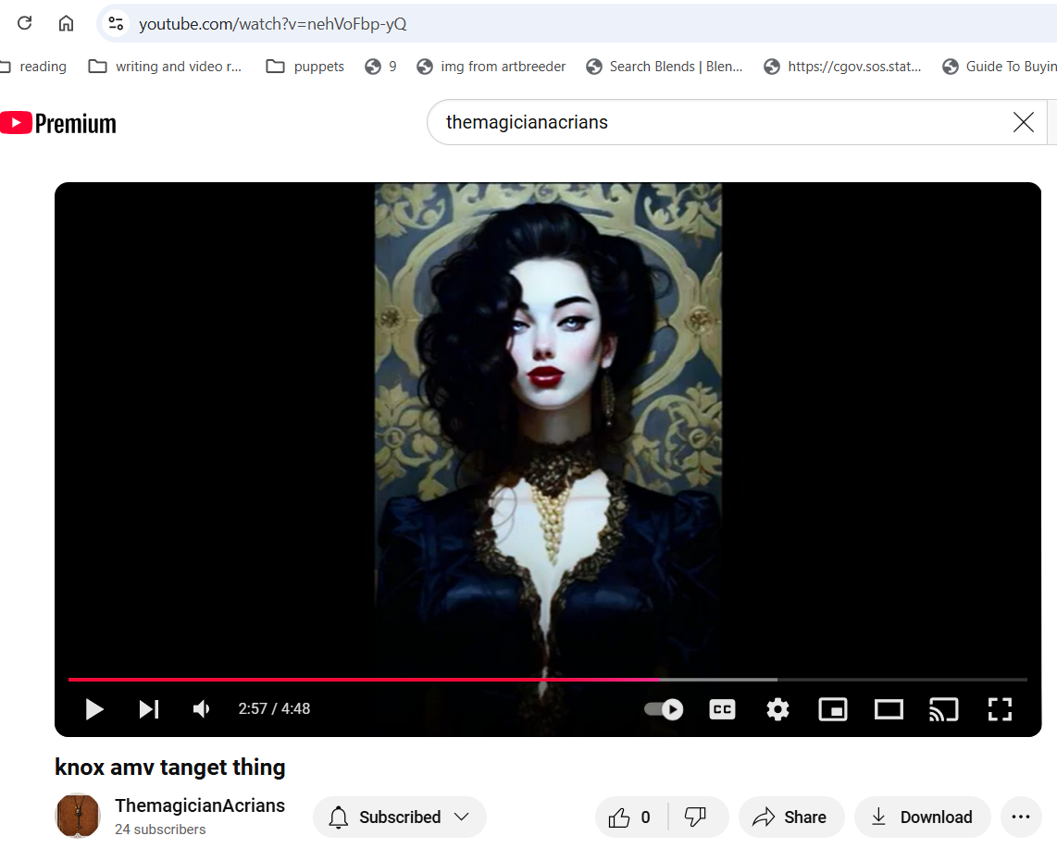Share this video

coord(791,817)
